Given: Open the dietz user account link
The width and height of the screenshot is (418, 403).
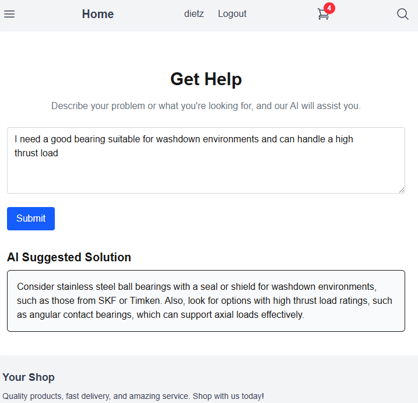Looking at the screenshot, I should pos(194,13).
